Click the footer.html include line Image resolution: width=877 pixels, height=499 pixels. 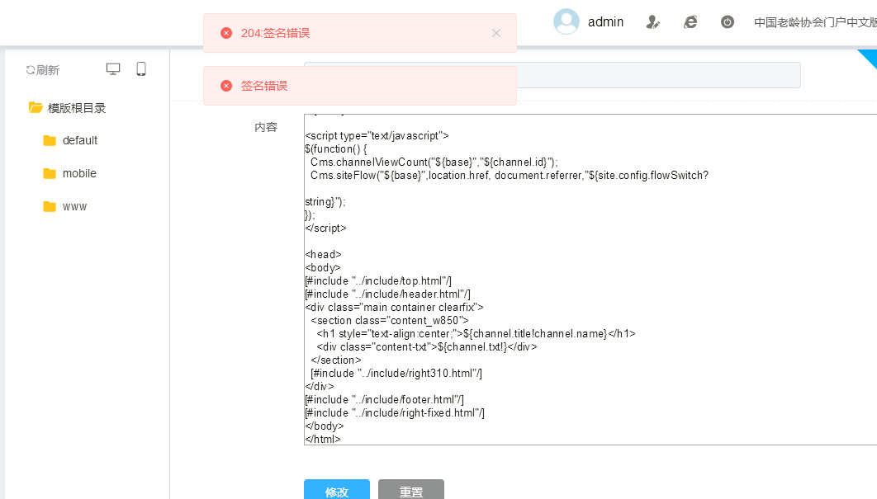point(384,399)
